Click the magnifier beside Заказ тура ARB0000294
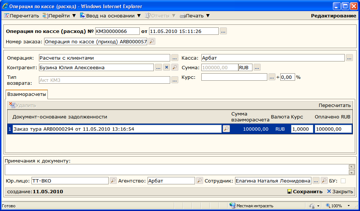Image resolution: width=360 pixels, height=211 pixels. click(x=227, y=129)
